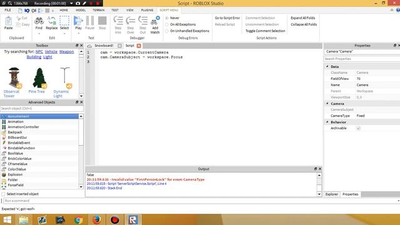Open Firefox from taskbar
The width and height of the screenshot is (400, 225).
point(96,219)
